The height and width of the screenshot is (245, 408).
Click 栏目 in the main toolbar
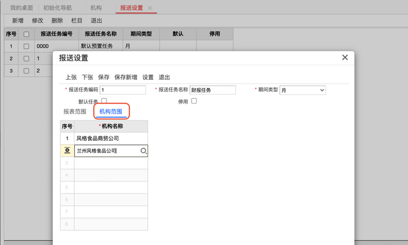[x=76, y=20]
